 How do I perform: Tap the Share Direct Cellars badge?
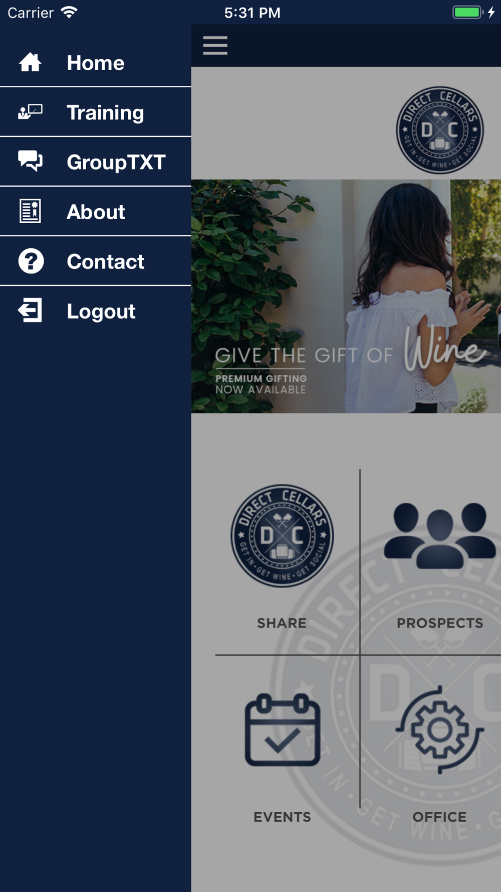tap(282, 536)
